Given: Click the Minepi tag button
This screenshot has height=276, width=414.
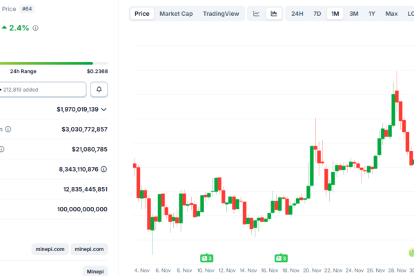Looking at the screenshot, I should tap(95, 272).
